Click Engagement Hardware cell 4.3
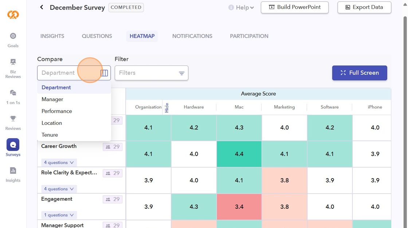This screenshot has width=408, height=228. pyautogui.click(x=194, y=207)
